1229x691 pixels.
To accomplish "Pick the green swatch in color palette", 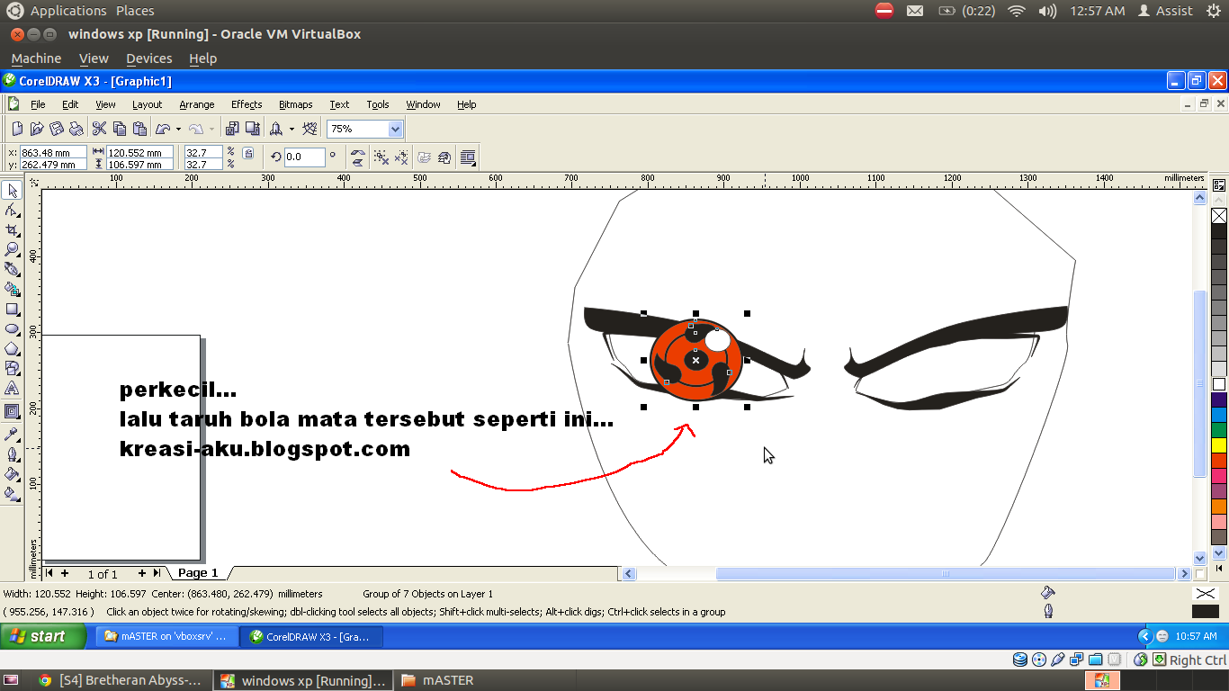I will tap(1219, 430).
